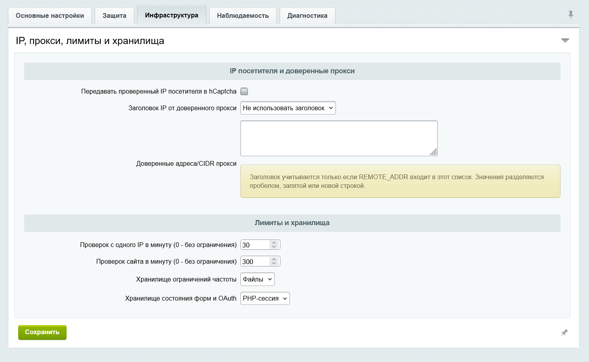Increase site checks per minute value
589x362 pixels.
(274, 259)
